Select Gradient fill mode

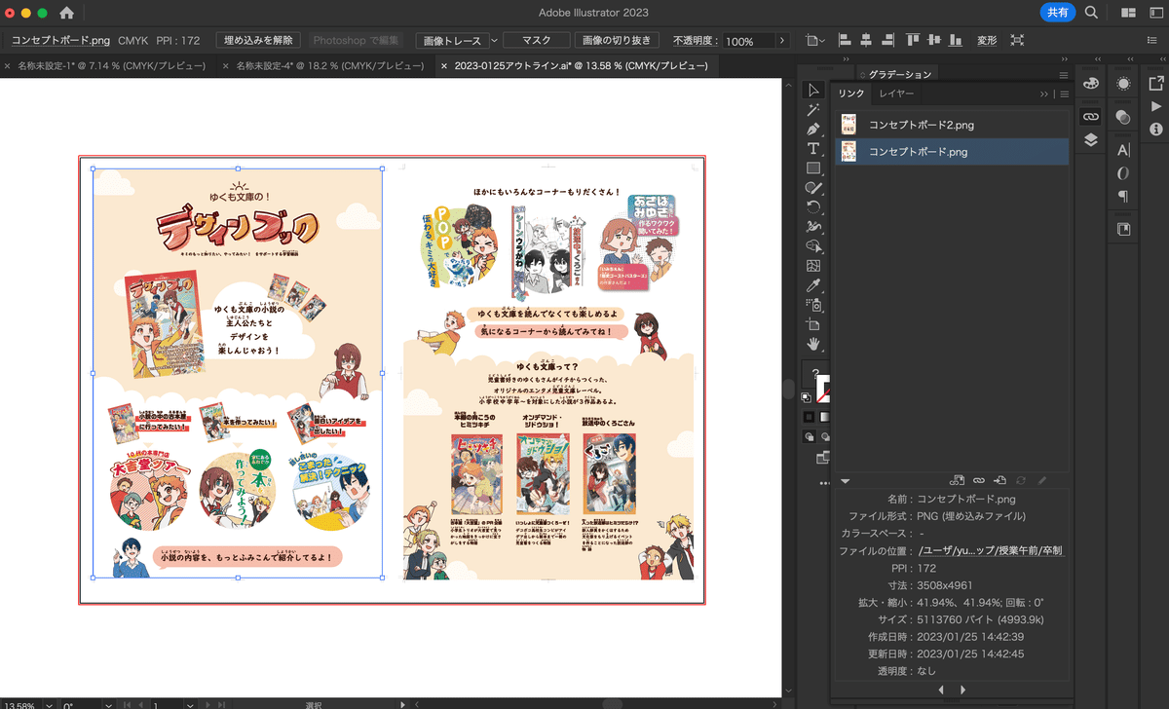click(x=824, y=417)
